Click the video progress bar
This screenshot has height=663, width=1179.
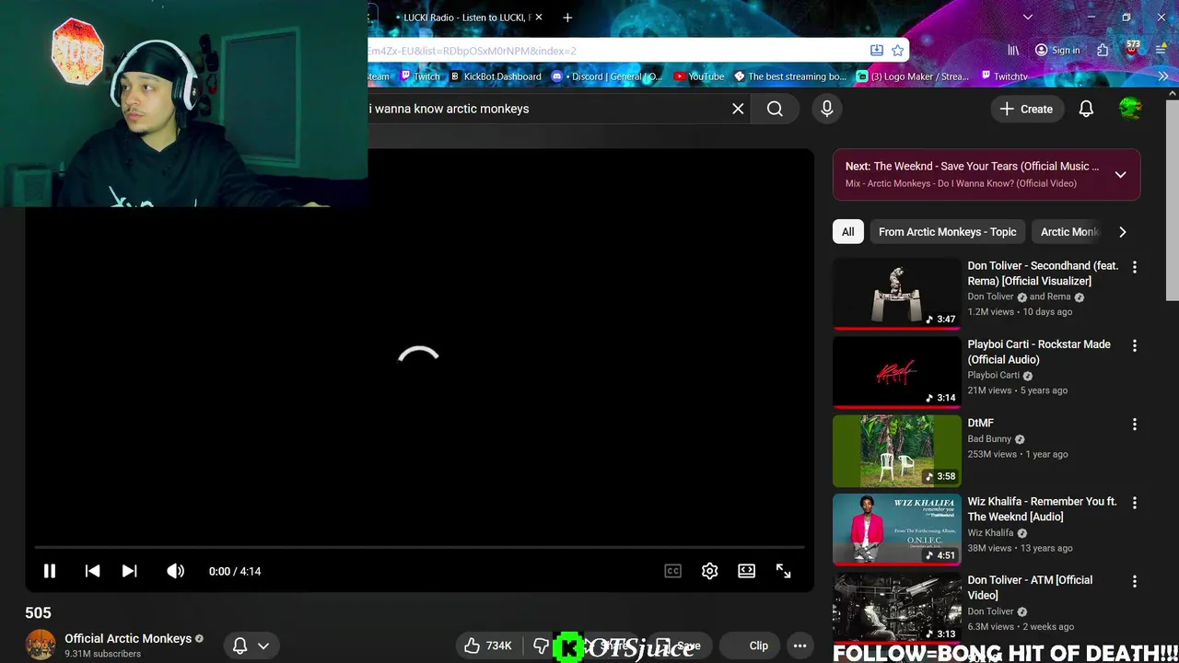tap(420, 547)
